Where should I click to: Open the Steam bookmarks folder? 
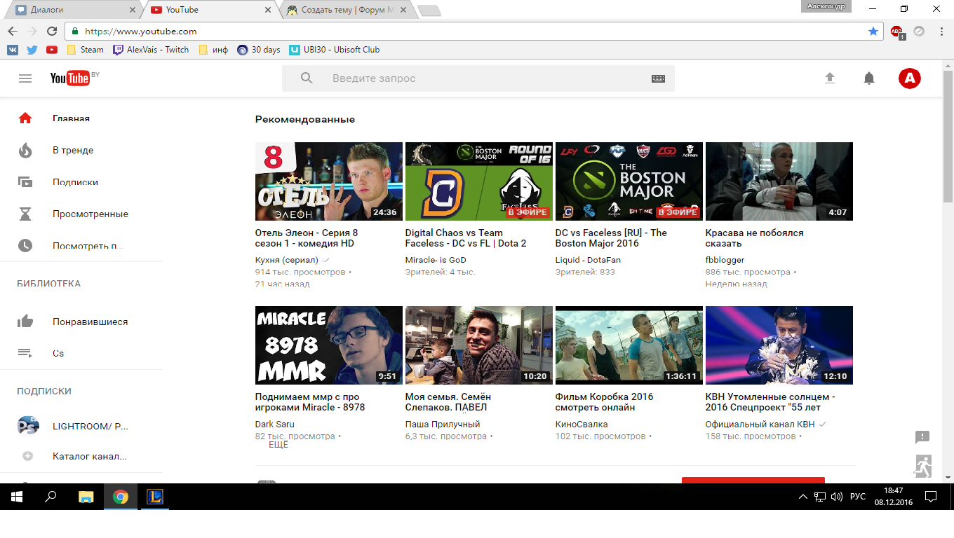tap(85, 50)
